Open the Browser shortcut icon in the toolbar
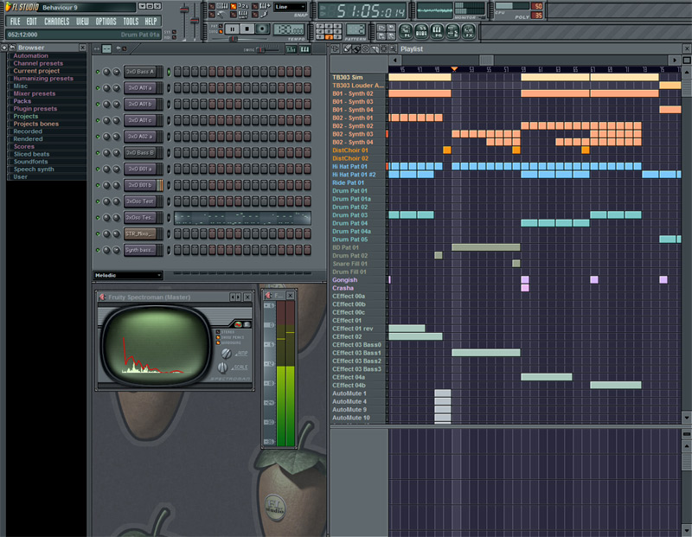 tap(452, 31)
